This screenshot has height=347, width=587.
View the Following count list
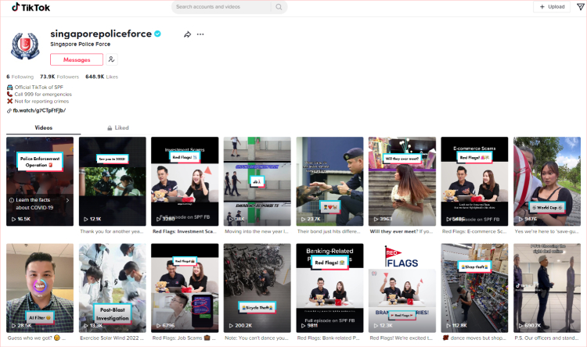pos(20,77)
